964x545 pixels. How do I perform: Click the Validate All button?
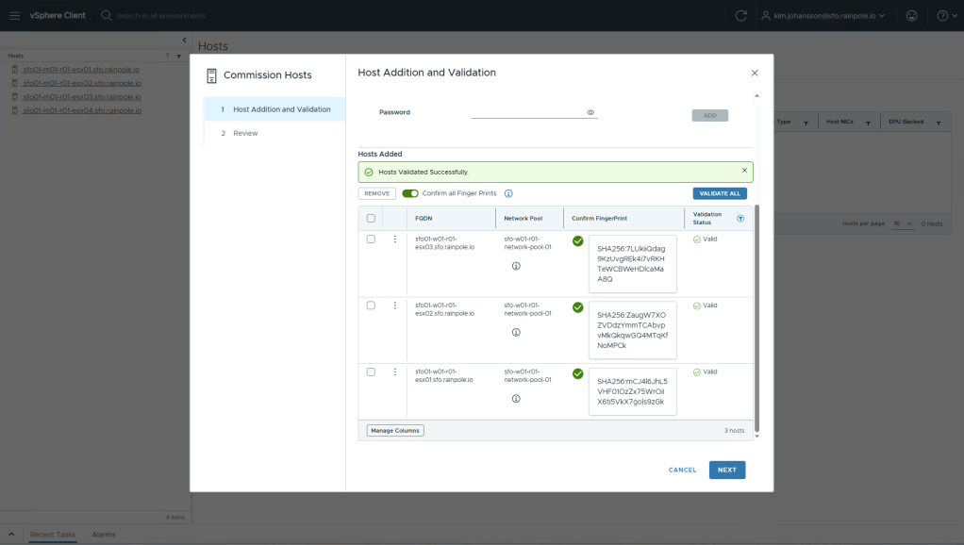[x=720, y=193]
